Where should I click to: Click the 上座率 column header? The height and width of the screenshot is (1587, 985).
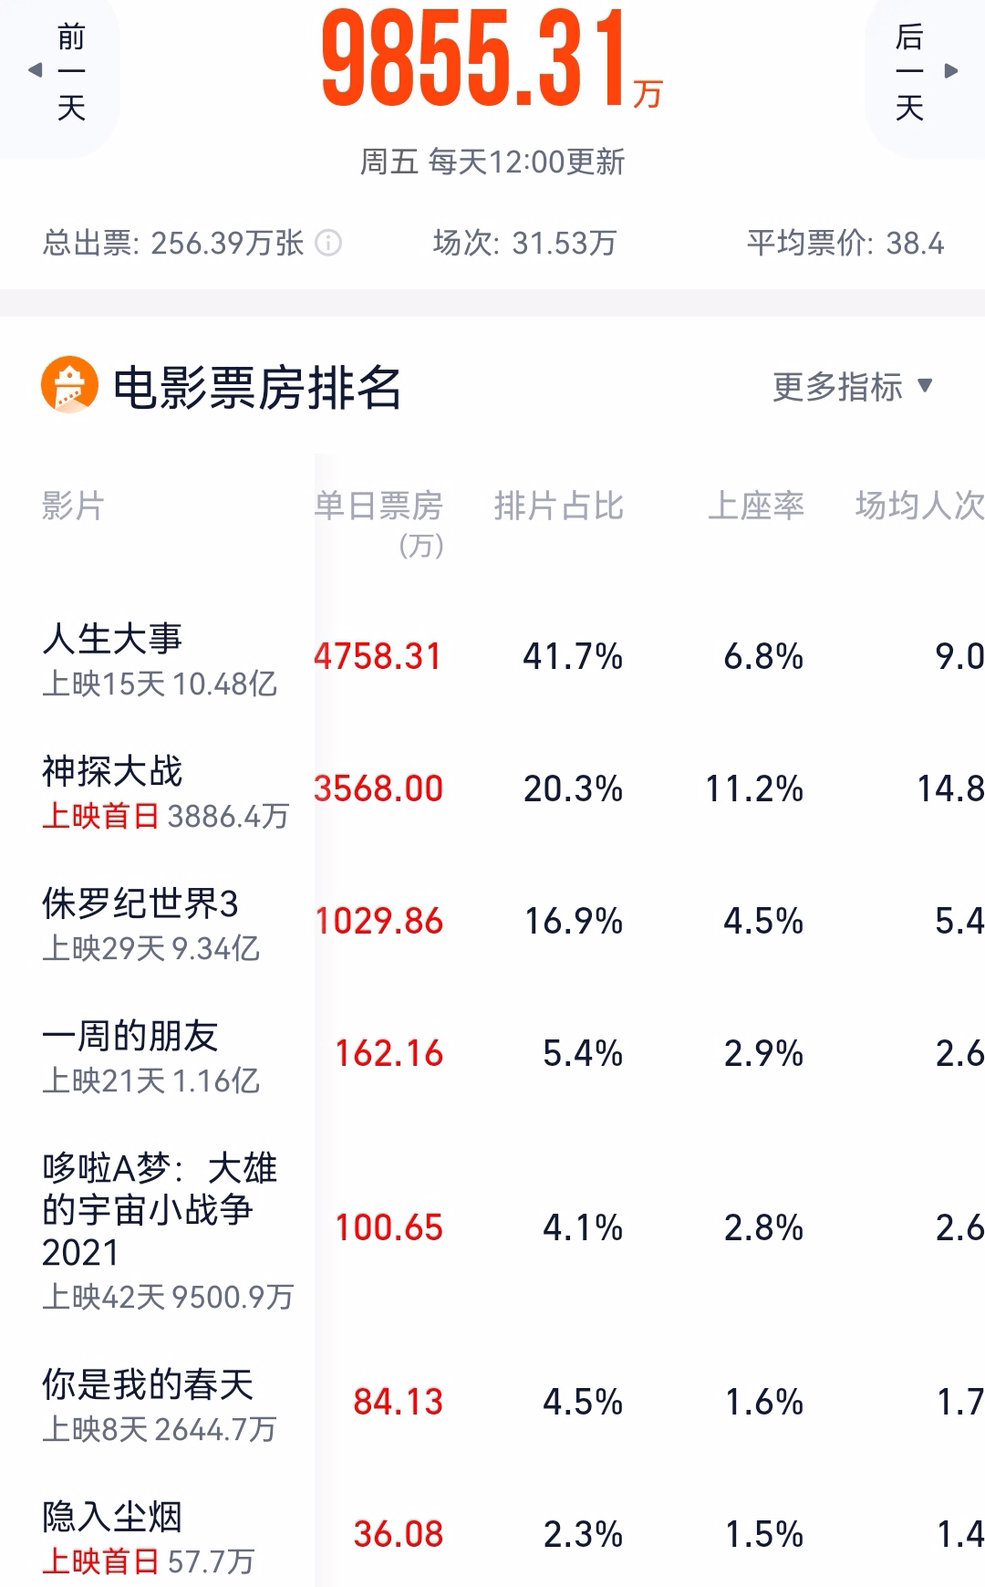756,506
